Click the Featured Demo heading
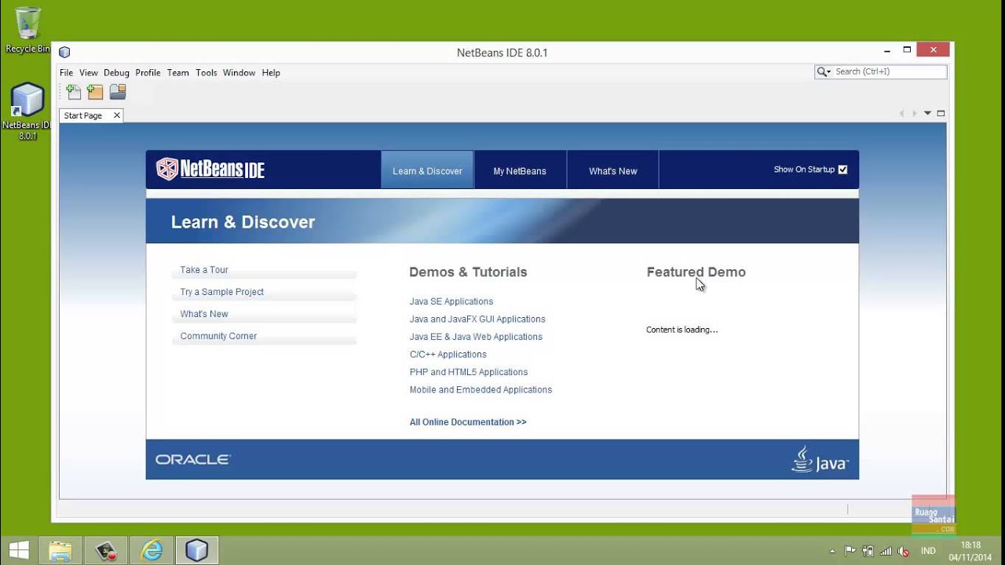This screenshot has width=1005, height=565. pos(696,272)
